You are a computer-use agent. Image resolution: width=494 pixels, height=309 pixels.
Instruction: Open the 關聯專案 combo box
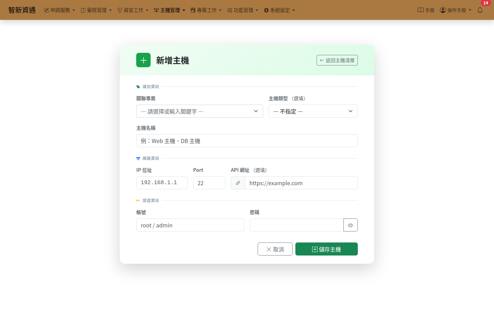point(200,111)
